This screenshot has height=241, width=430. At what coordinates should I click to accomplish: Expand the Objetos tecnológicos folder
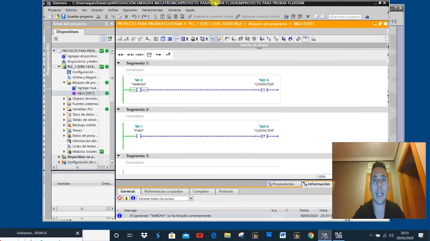(x=64, y=98)
